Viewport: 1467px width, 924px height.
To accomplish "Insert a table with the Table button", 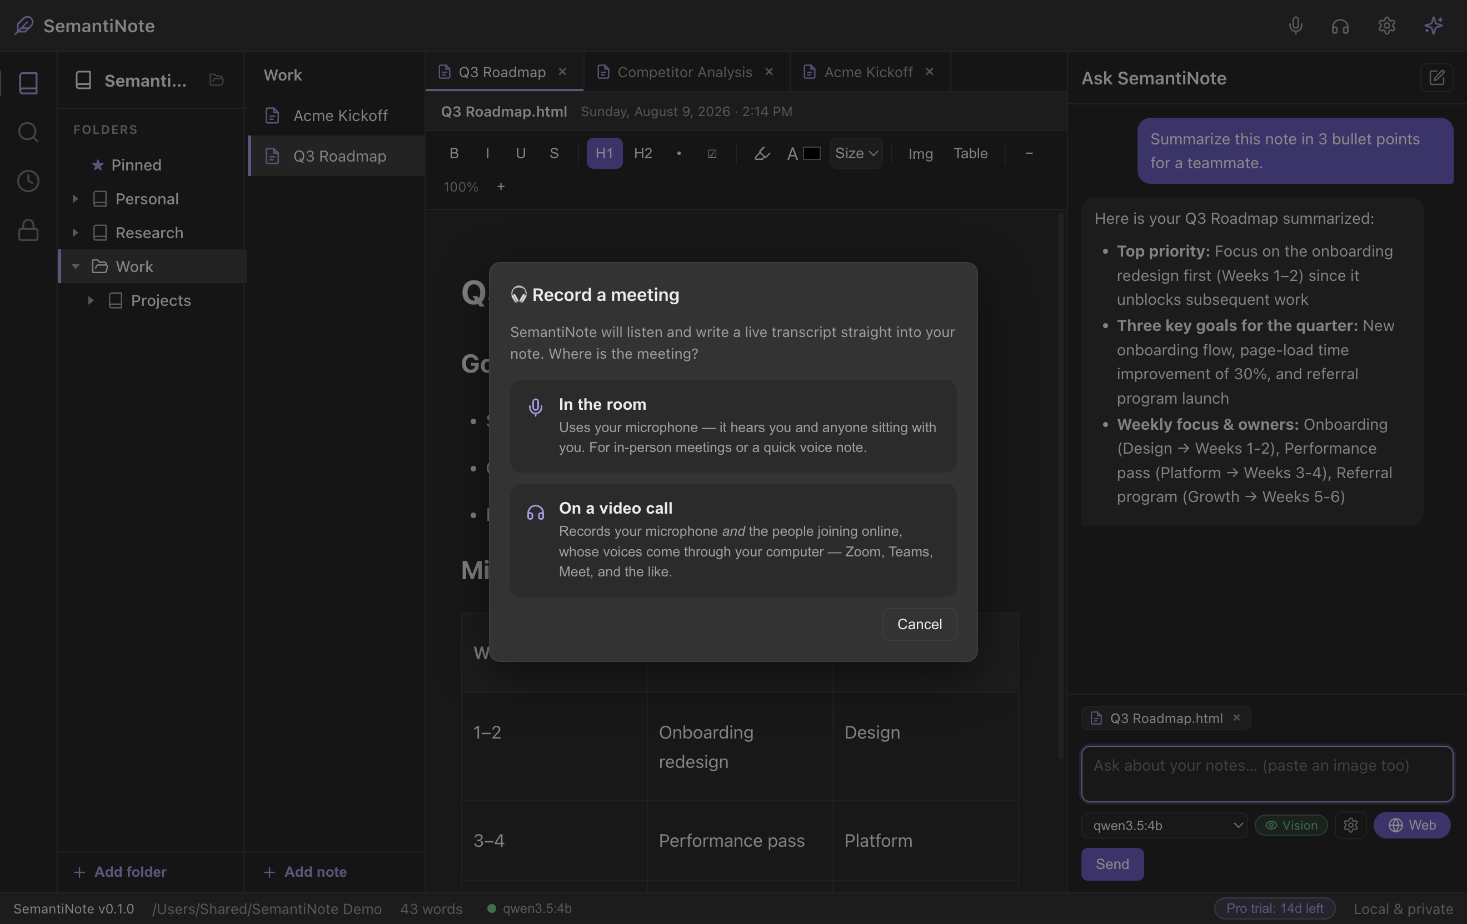I will click(970, 153).
